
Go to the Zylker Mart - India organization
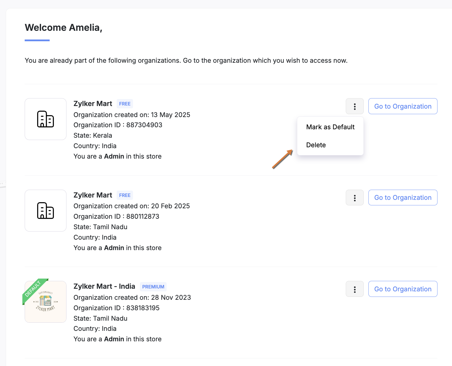point(402,289)
